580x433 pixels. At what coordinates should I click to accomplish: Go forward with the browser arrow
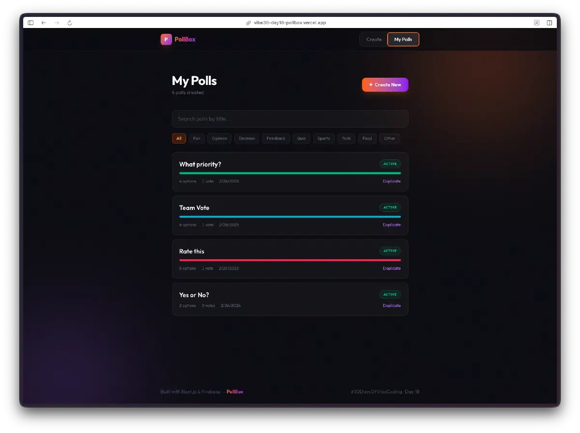point(57,23)
